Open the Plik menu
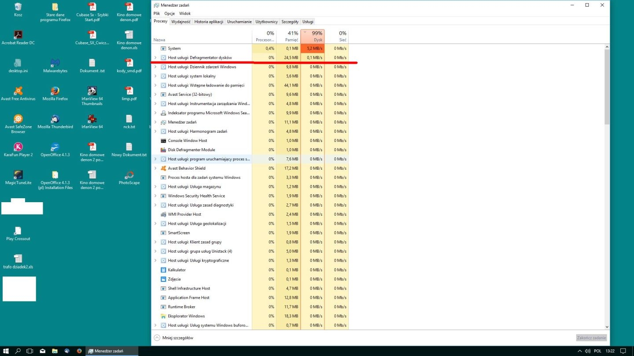634x356 pixels. 157,14
